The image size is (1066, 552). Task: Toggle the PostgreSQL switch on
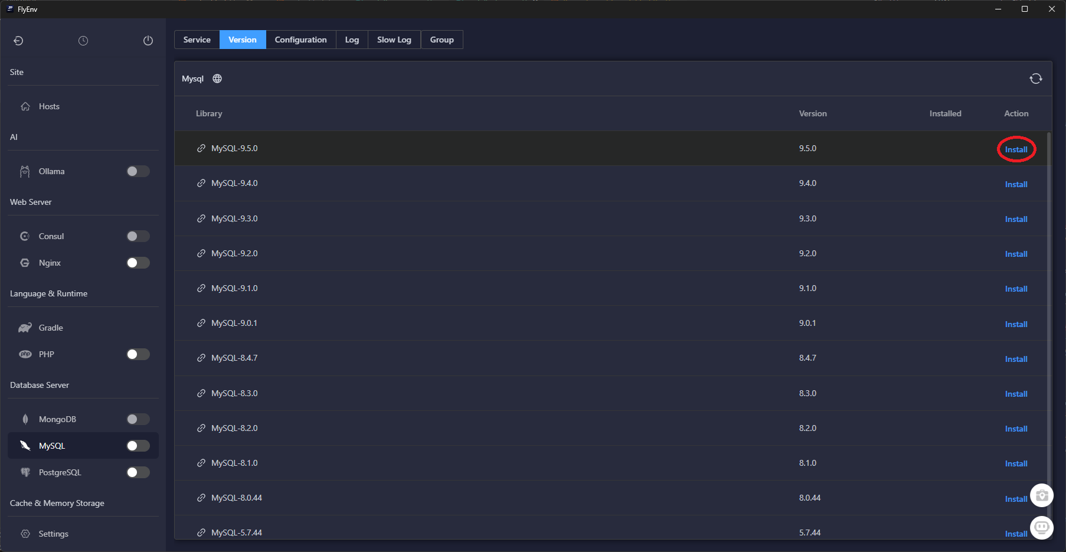138,472
